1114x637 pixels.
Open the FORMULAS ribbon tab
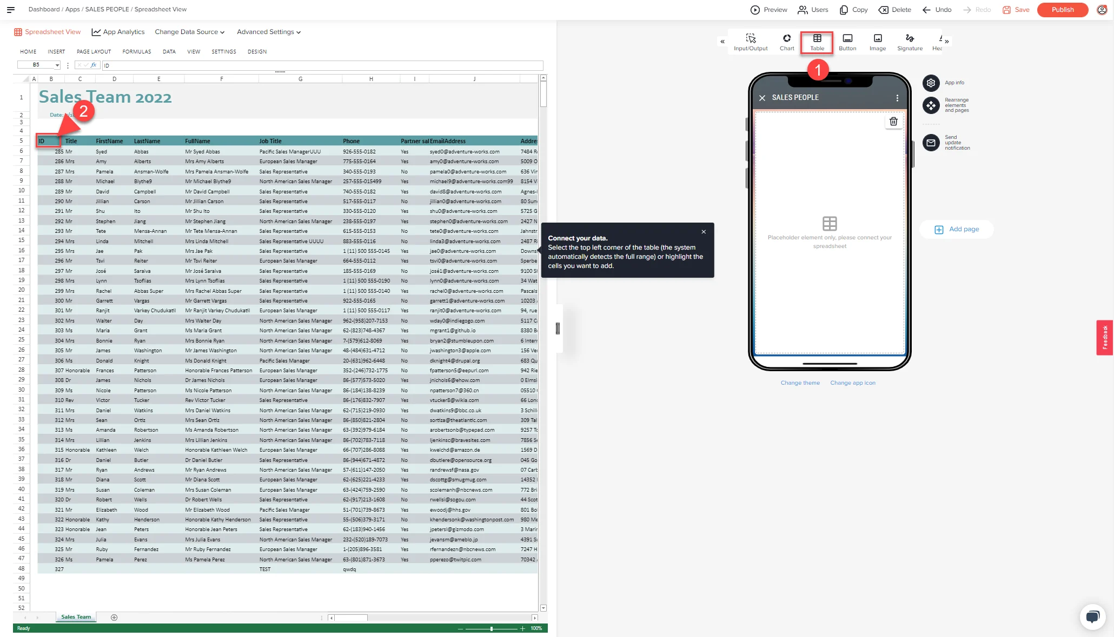pos(137,52)
